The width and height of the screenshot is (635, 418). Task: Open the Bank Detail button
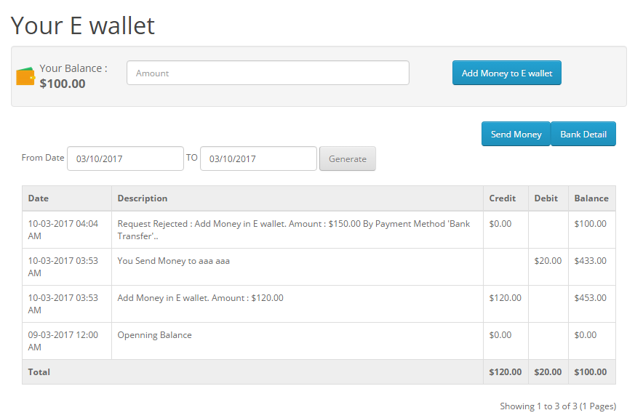pyautogui.click(x=583, y=134)
